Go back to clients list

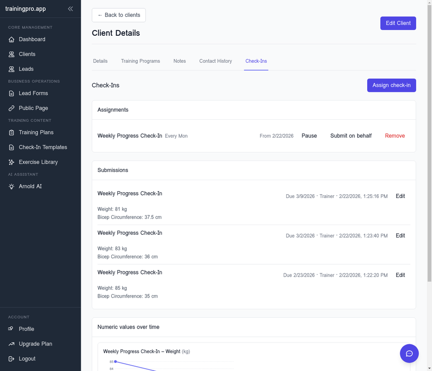(118, 15)
